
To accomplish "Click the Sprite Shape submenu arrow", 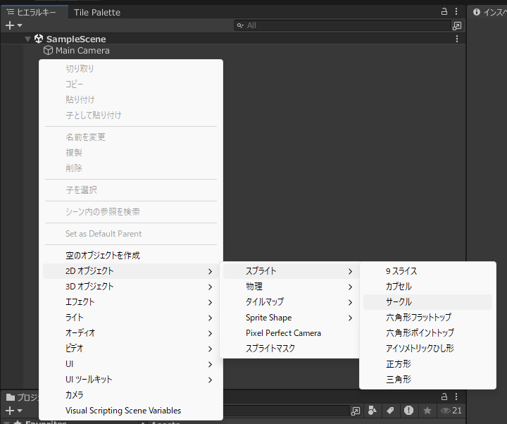I will tap(350, 318).
